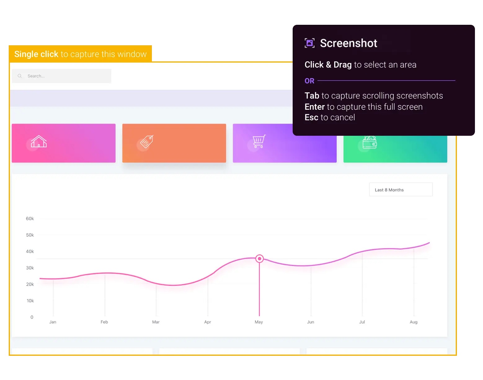
Task: Click the Jan month label
Action: point(53,322)
